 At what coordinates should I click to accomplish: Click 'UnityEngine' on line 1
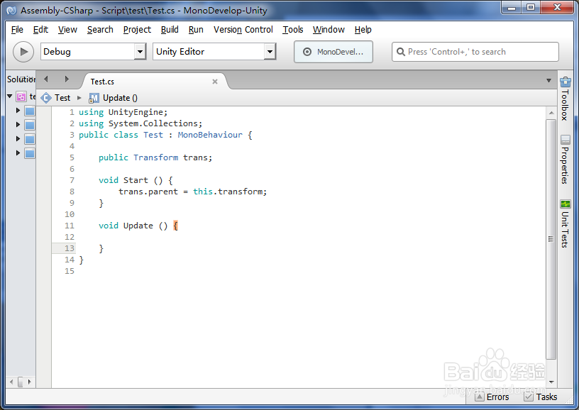(136, 112)
